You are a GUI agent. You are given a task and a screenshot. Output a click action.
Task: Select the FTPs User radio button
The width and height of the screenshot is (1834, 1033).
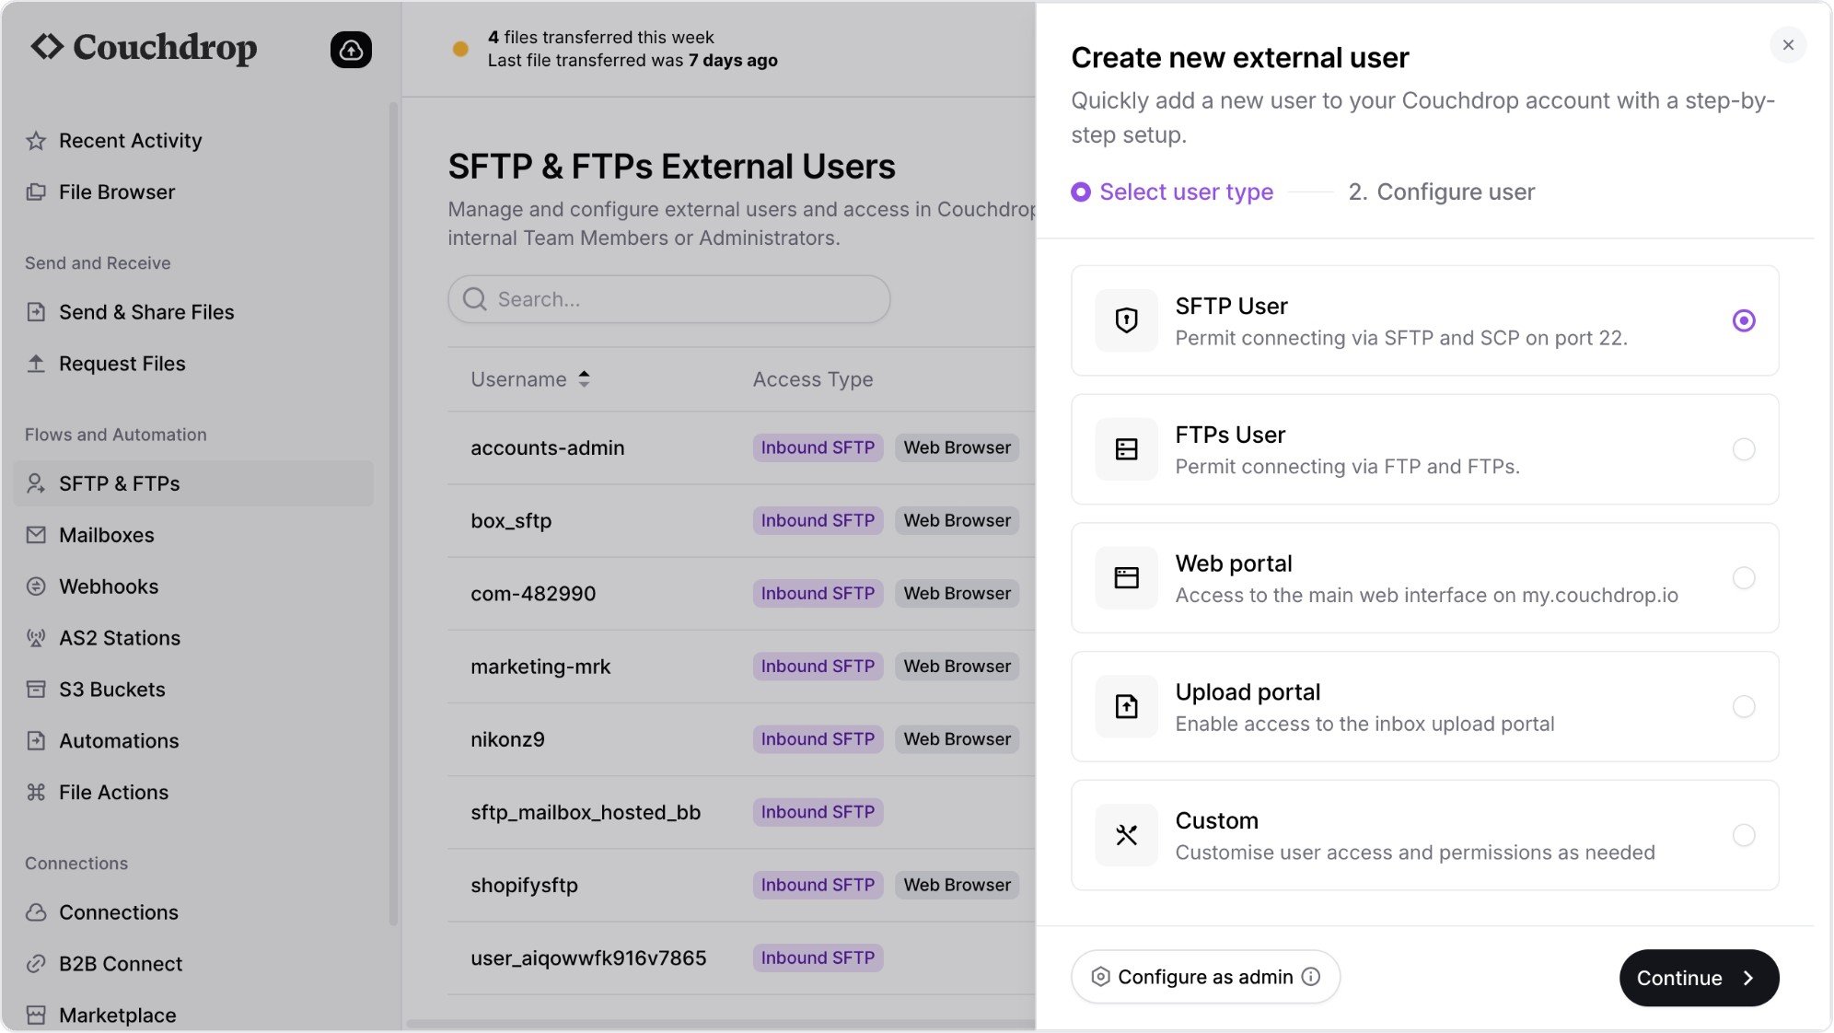coord(1743,449)
